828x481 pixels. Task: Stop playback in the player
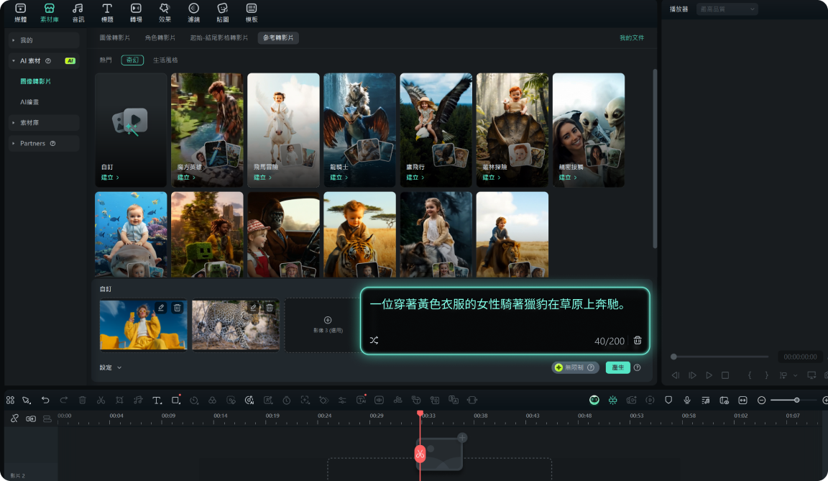725,375
